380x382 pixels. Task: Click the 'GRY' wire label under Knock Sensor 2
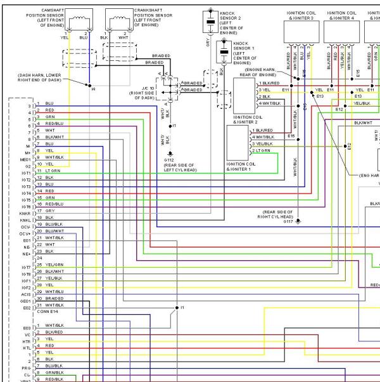pyautogui.click(x=208, y=43)
